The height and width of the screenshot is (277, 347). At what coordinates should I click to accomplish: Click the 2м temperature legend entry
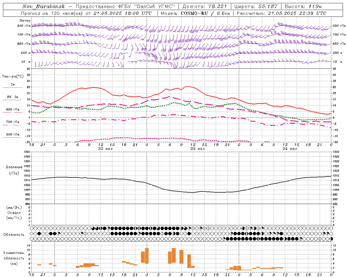pos(13,84)
